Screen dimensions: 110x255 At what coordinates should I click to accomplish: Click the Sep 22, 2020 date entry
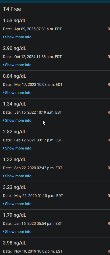point(38,168)
